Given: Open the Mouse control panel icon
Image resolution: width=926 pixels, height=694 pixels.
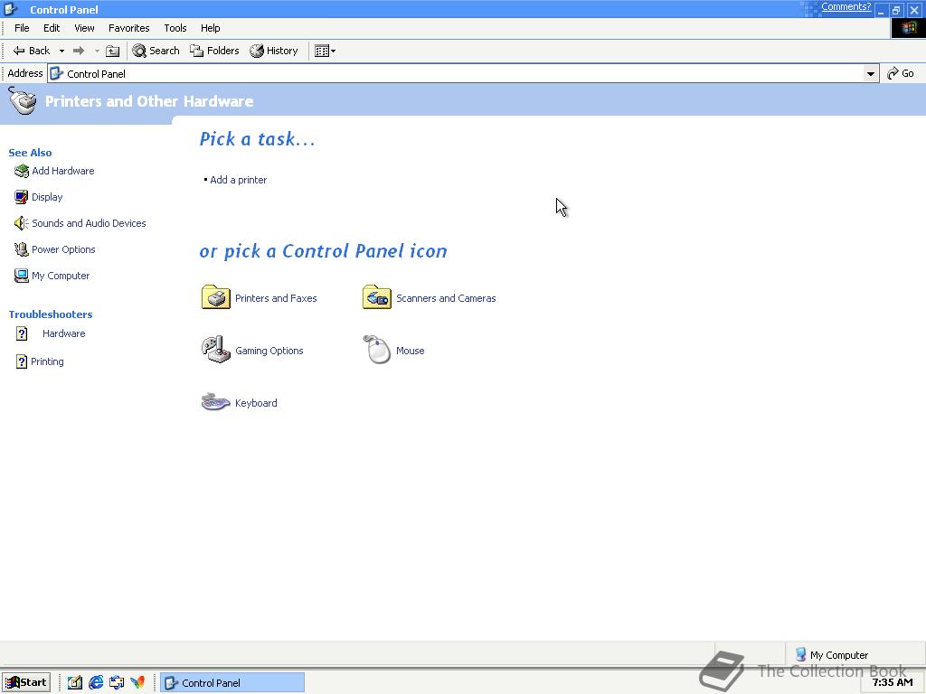Looking at the screenshot, I should (377, 350).
